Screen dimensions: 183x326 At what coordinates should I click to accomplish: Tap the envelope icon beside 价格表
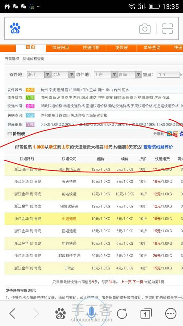(10, 134)
